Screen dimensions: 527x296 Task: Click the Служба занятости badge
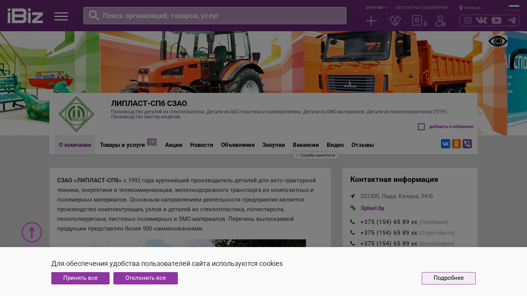[316, 155]
